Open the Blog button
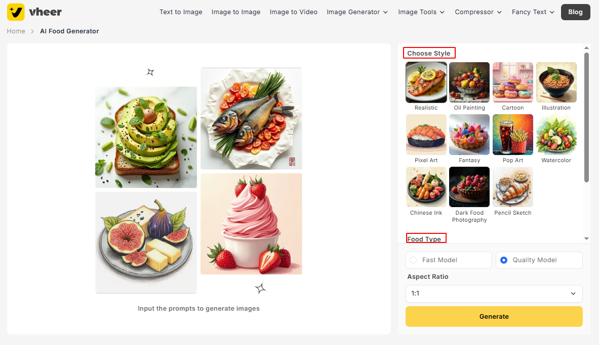 click(x=575, y=12)
